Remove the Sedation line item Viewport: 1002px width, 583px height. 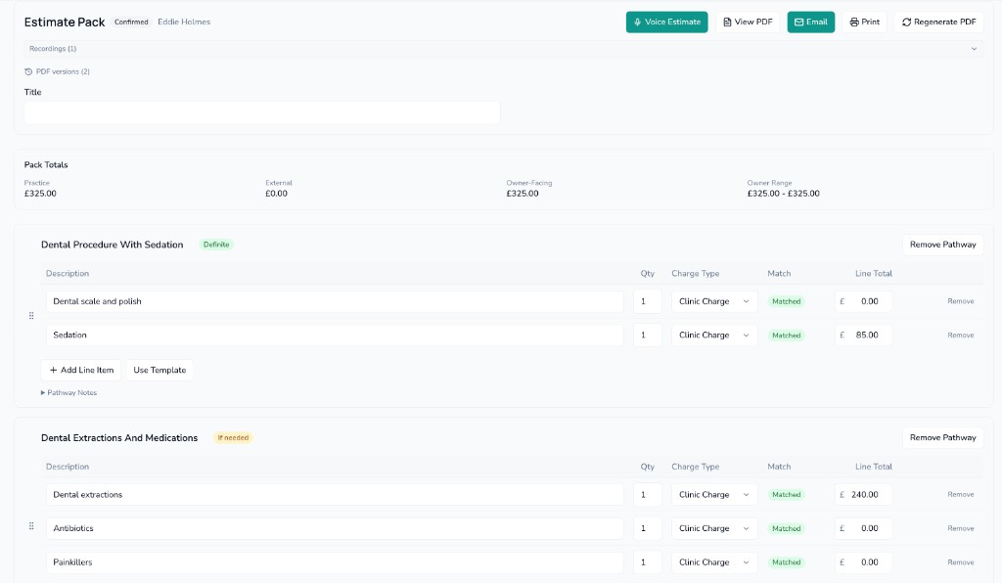point(961,336)
